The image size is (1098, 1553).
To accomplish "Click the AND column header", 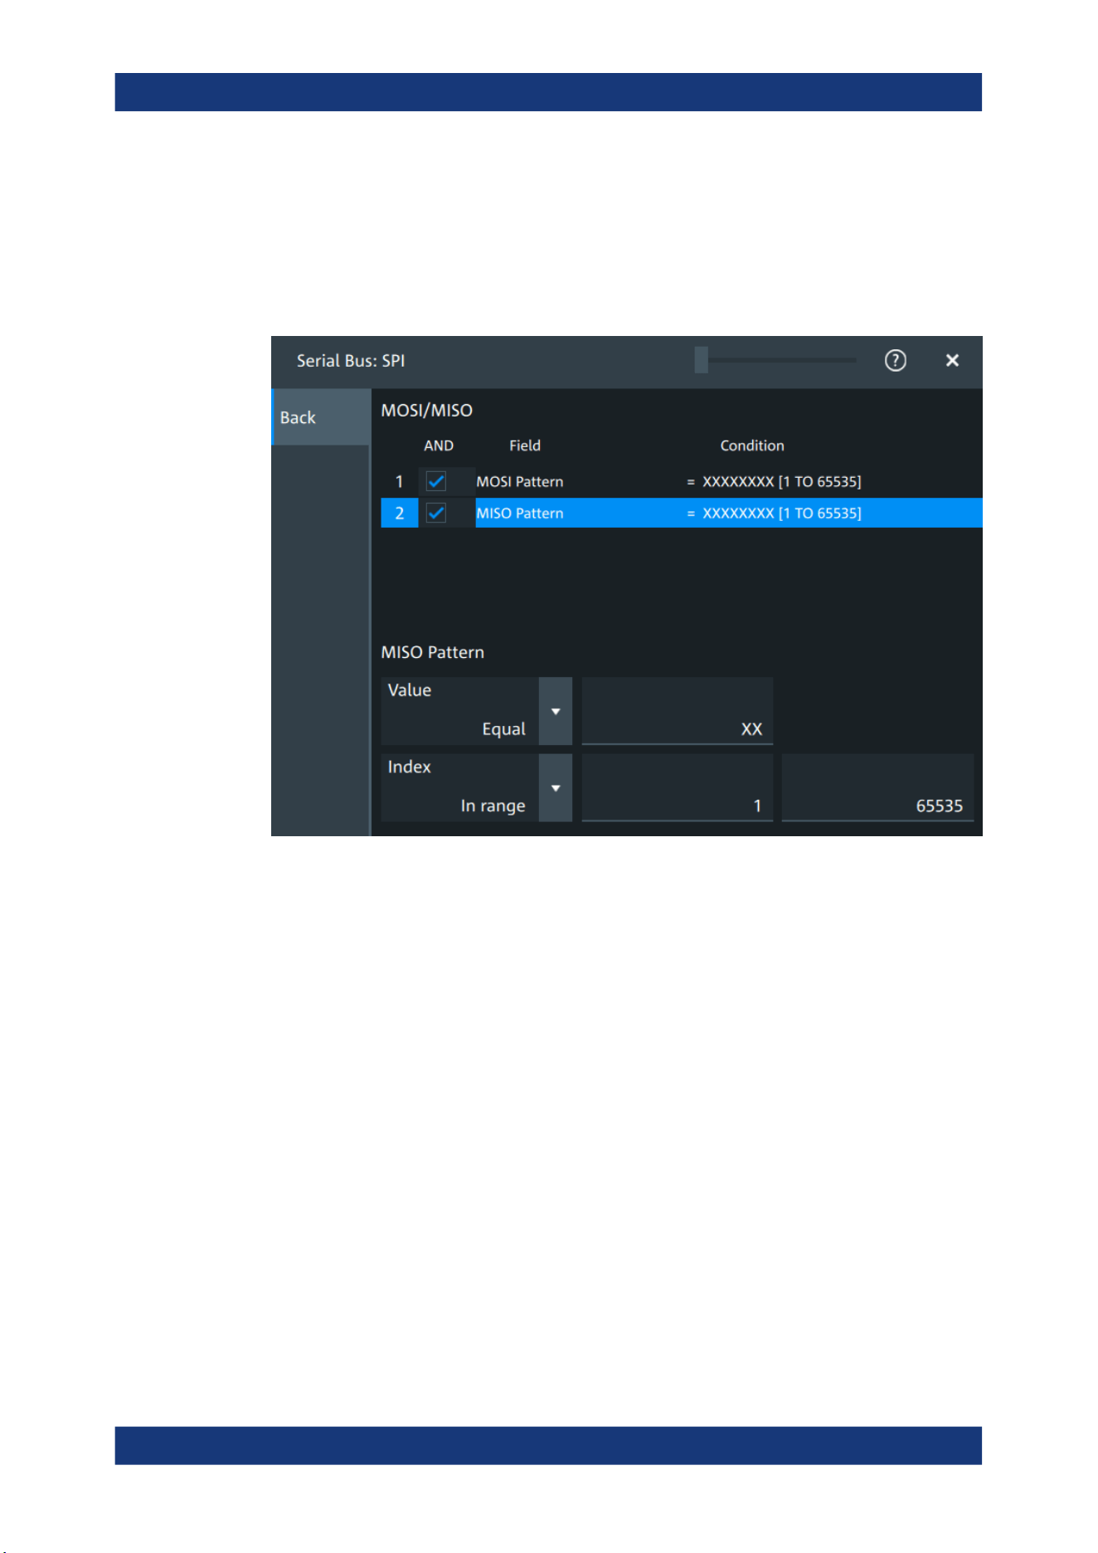I will (439, 445).
